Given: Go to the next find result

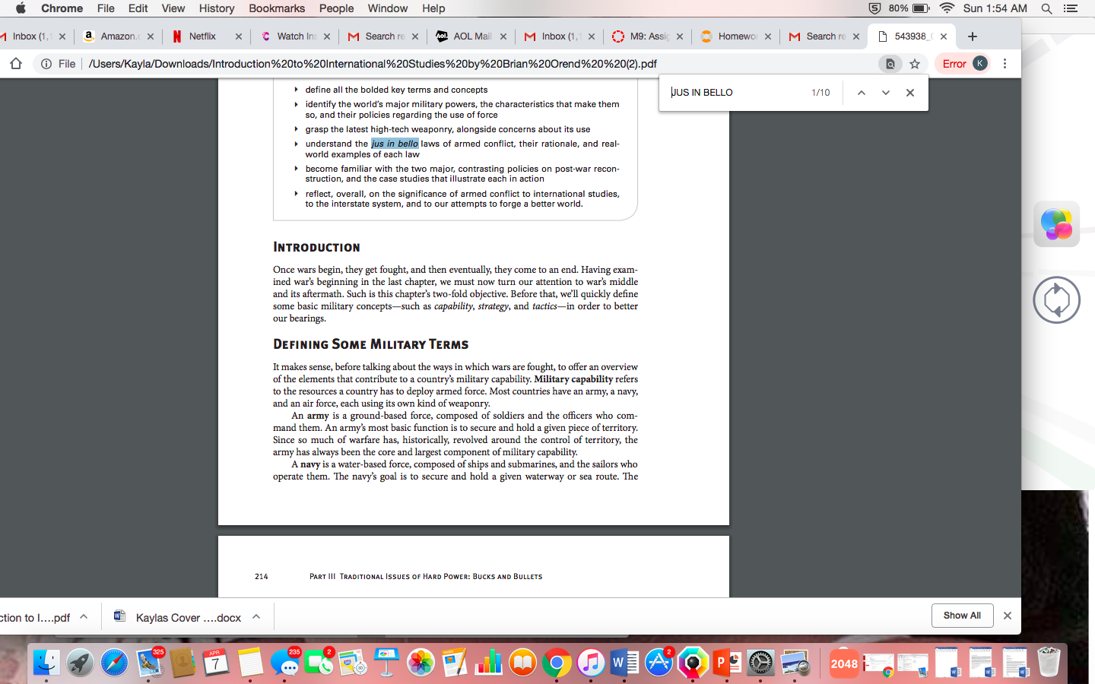Looking at the screenshot, I should [885, 93].
